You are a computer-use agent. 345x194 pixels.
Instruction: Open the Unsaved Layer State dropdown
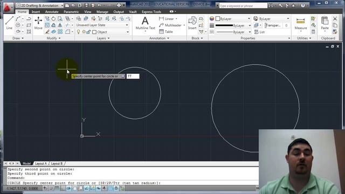click(x=102, y=25)
